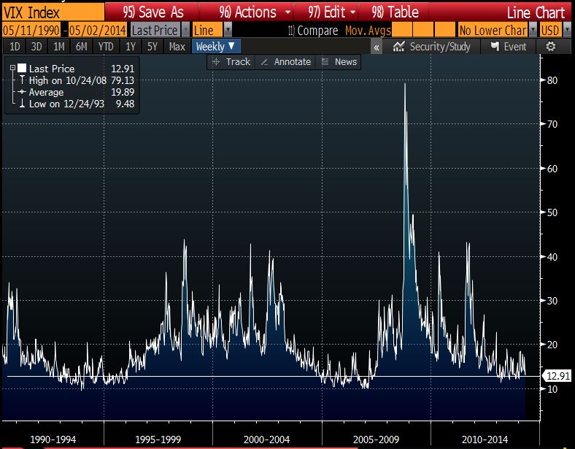Click the start date field 05/11/1990
Viewport: 575px width, 449px height.
(x=31, y=30)
